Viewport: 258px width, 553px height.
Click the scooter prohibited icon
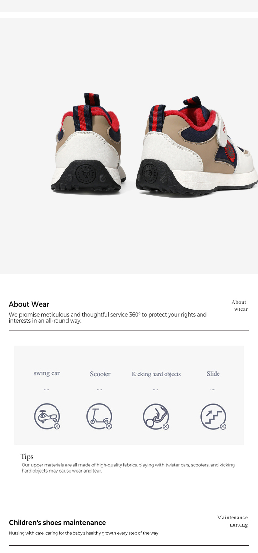coord(99,417)
